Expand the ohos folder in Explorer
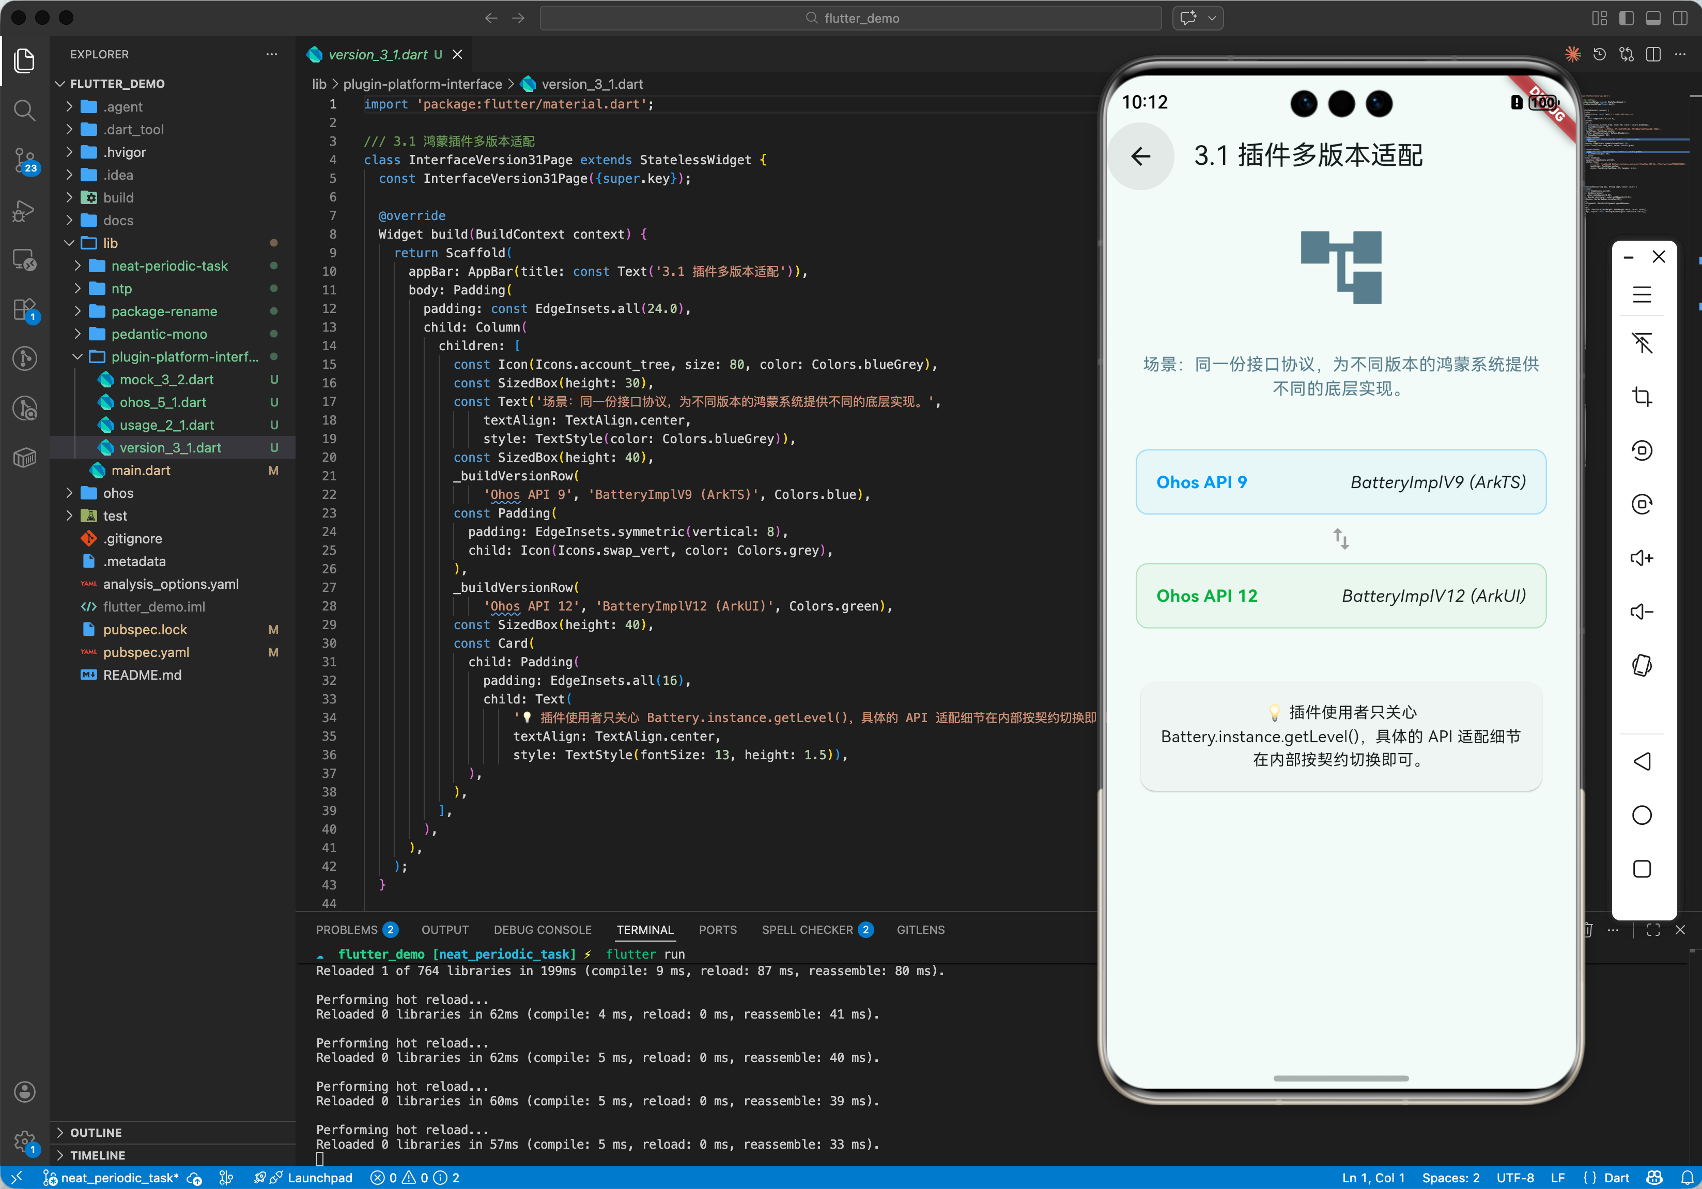The height and width of the screenshot is (1189, 1702). pos(118,493)
